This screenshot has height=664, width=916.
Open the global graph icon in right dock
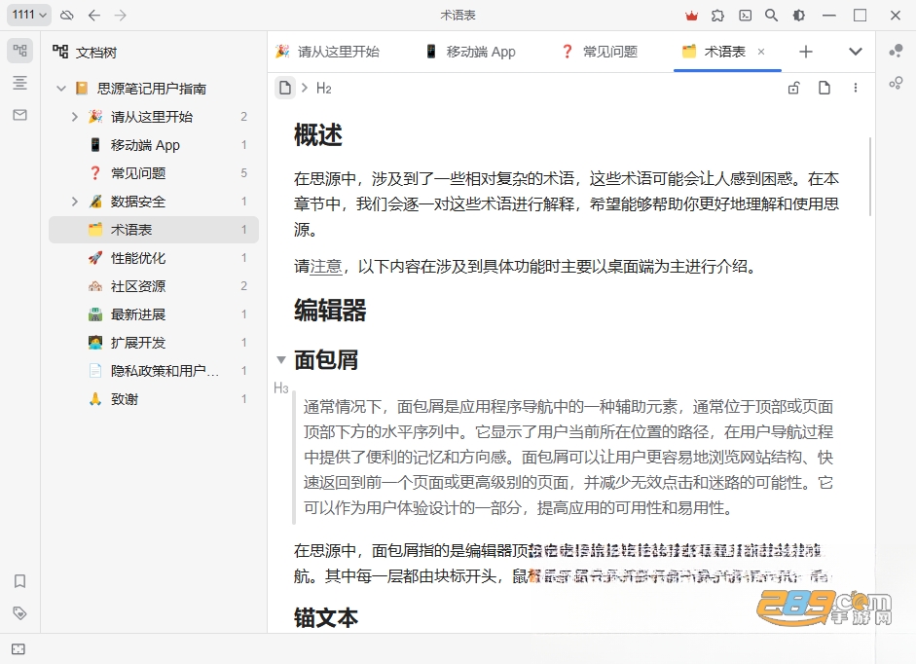(896, 83)
